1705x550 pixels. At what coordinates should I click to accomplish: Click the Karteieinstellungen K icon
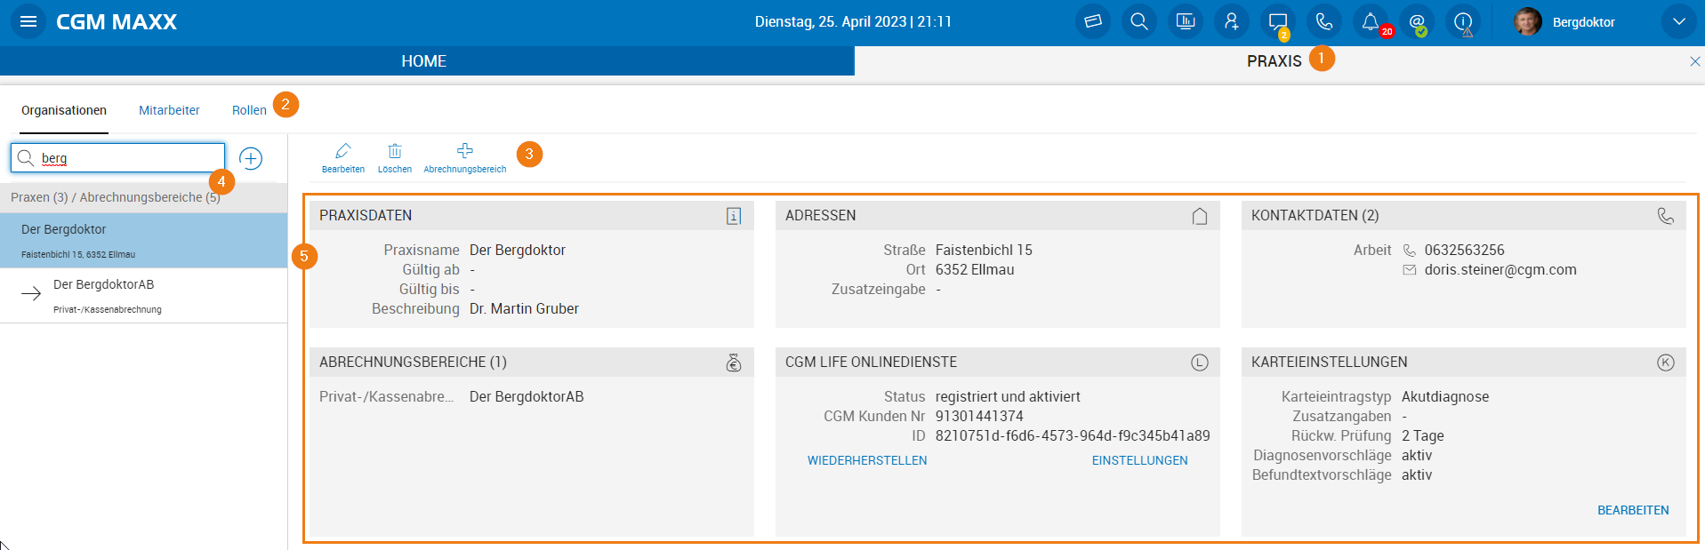(1666, 363)
